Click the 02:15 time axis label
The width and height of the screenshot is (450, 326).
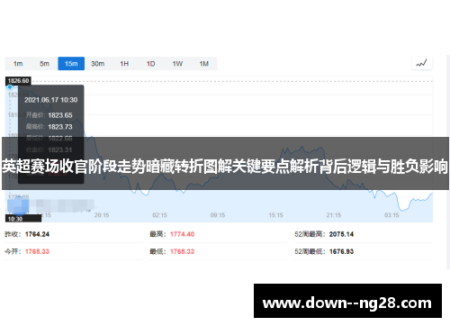(159, 215)
